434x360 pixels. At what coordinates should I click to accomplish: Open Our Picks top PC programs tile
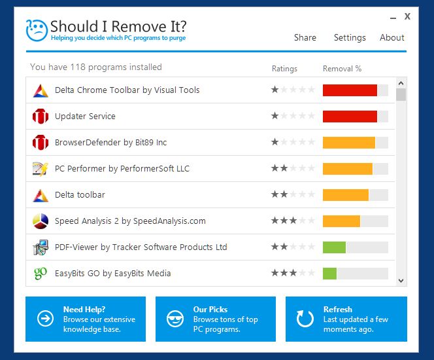pos(216,319)
